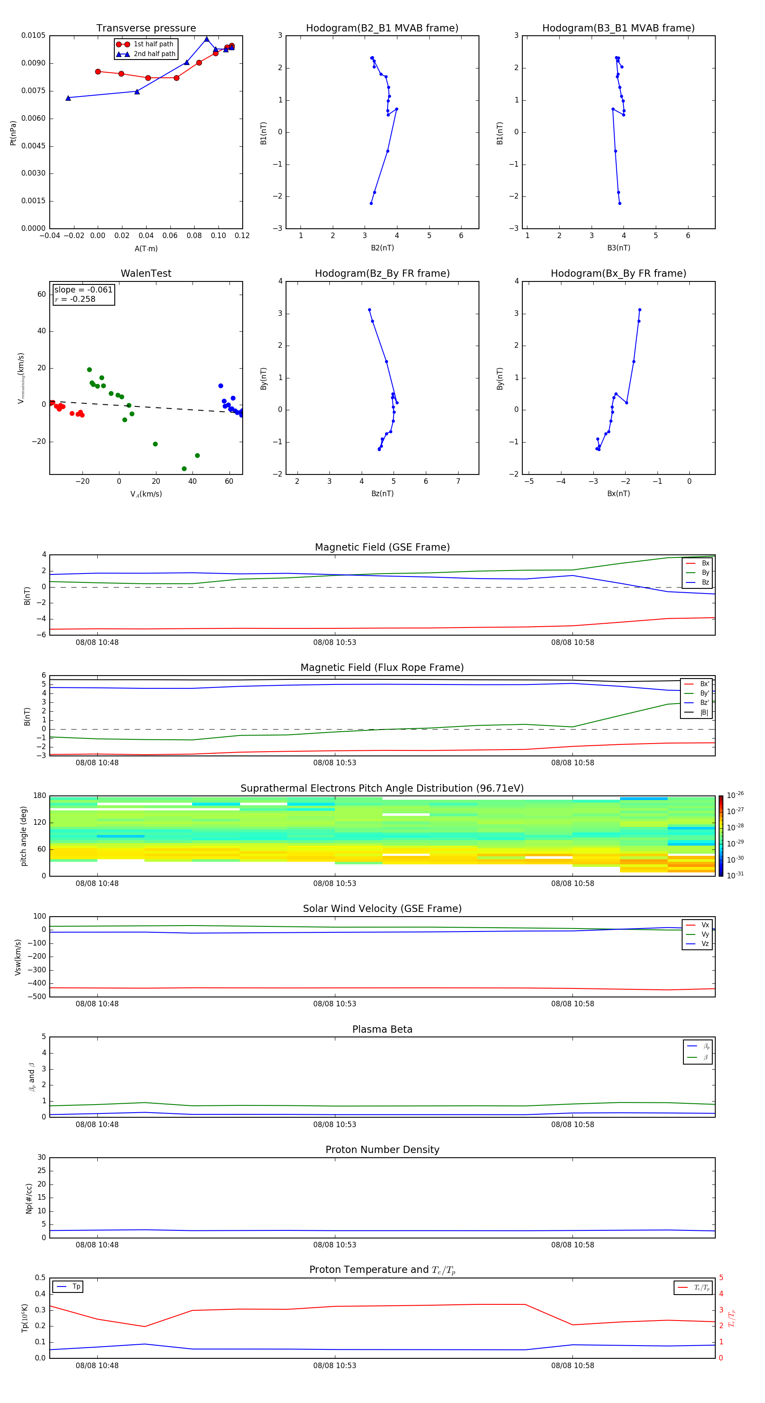Screen dimensions: 765x1403
Task: Click the "Pt(nPa)" y-axis label
Action: point(13,133)
